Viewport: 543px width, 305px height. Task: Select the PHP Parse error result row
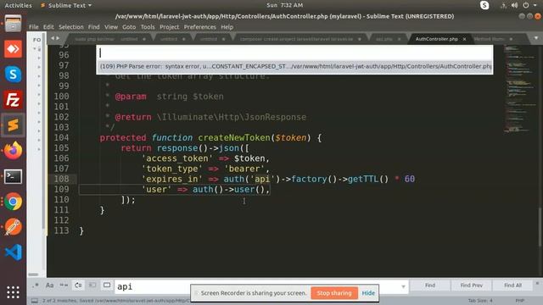(294, 66)
